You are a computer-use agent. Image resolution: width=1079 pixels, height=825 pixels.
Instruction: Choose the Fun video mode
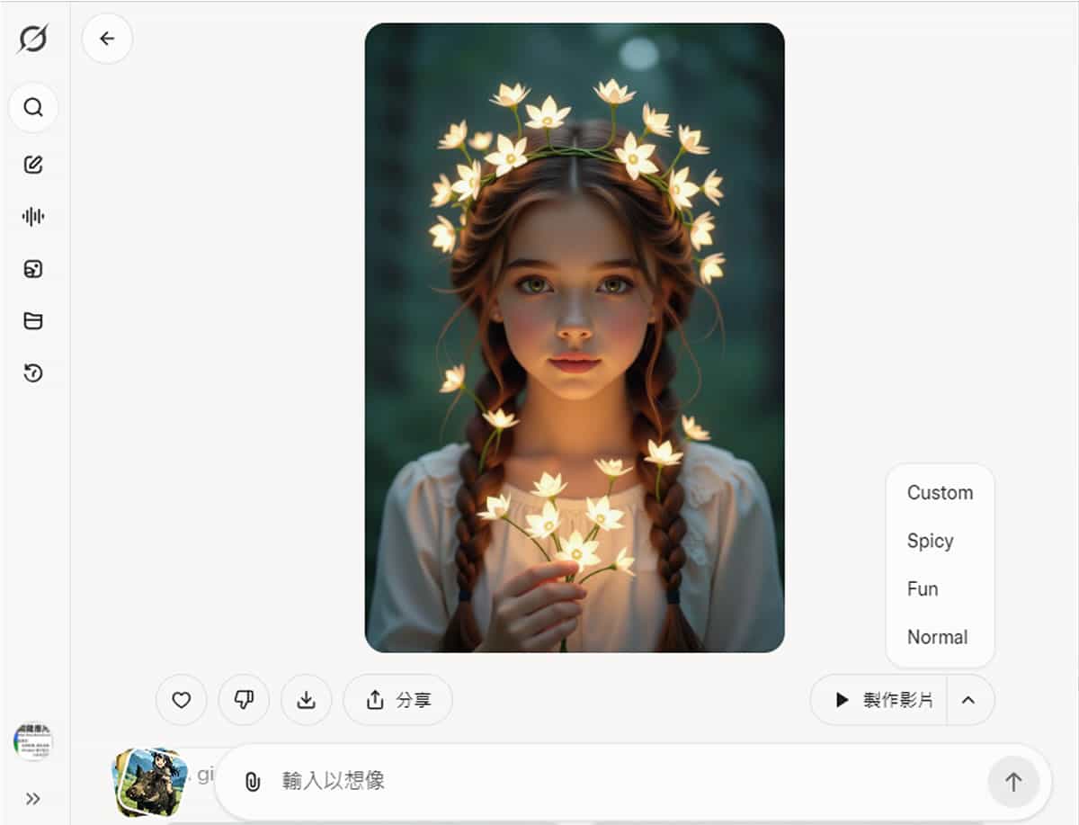pyautogui.click(x=923, y=589)
